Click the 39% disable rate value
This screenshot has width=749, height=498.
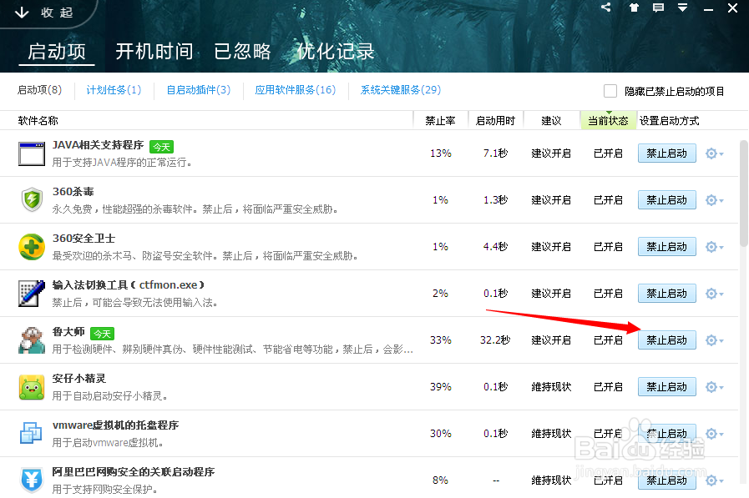click(440, 387)
